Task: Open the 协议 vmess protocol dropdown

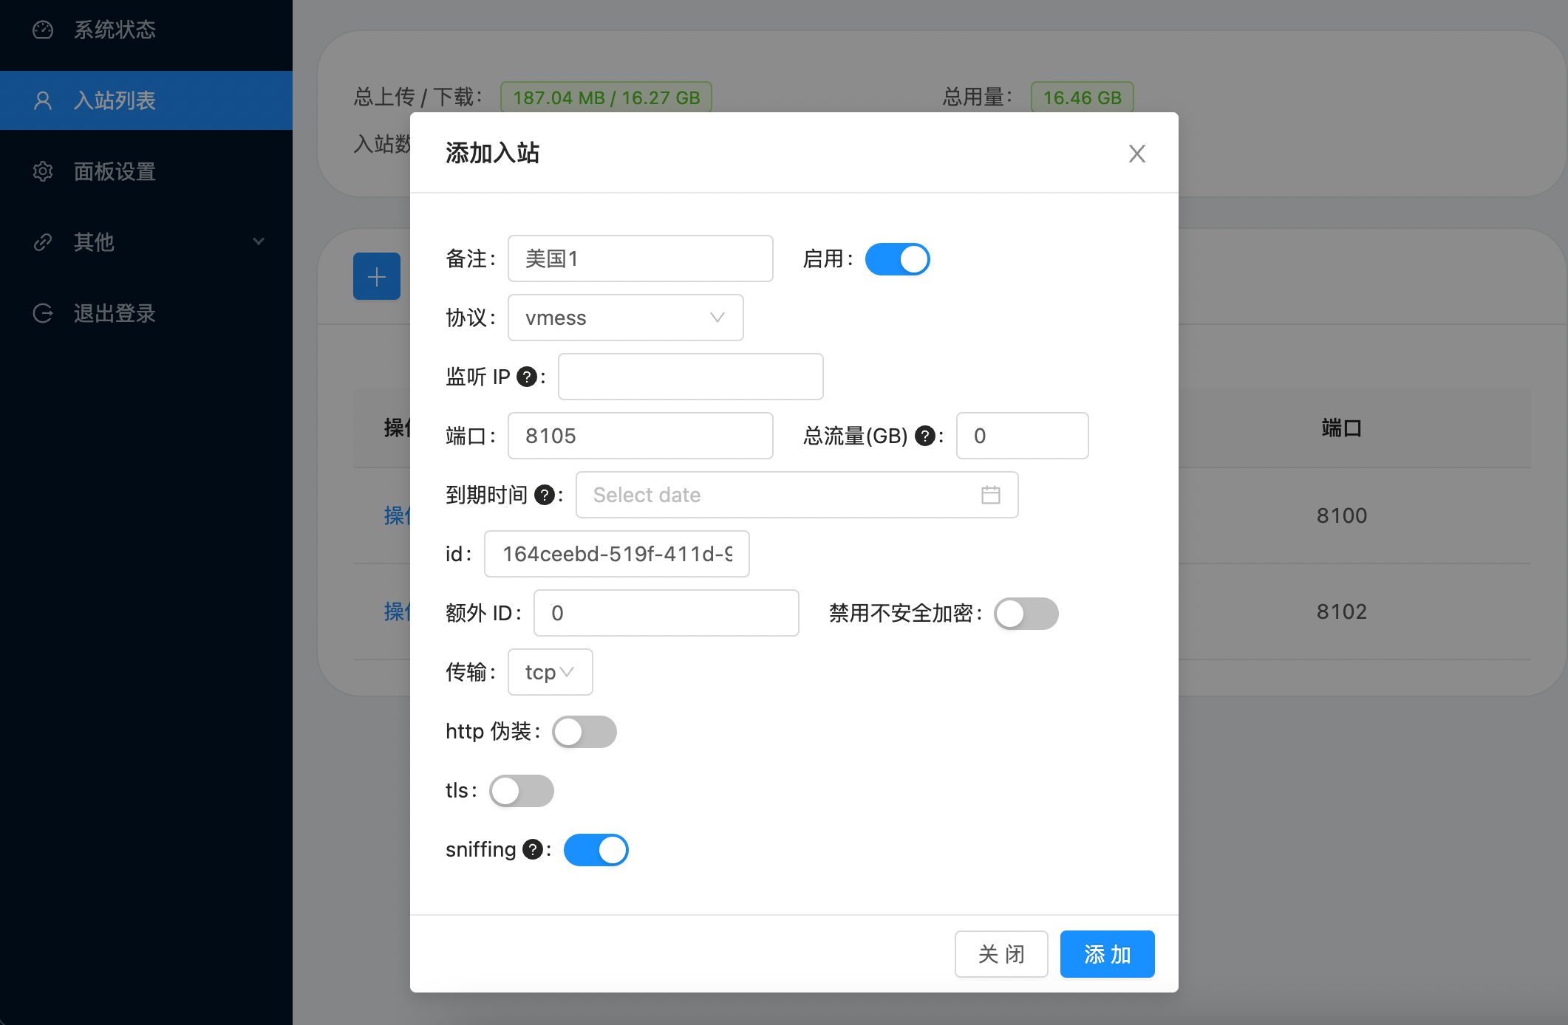Action: click(x=626, y=318)
